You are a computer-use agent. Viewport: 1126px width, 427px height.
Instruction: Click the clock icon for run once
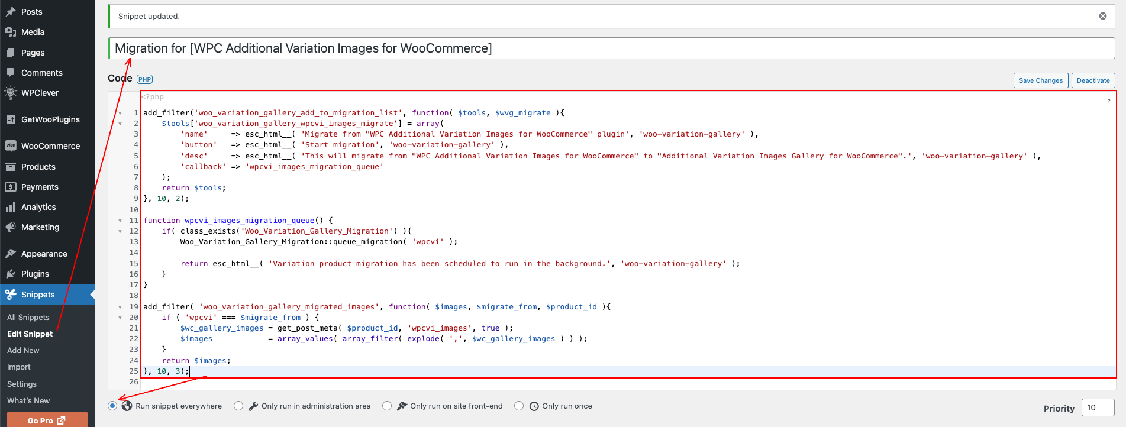click(534, 406)
